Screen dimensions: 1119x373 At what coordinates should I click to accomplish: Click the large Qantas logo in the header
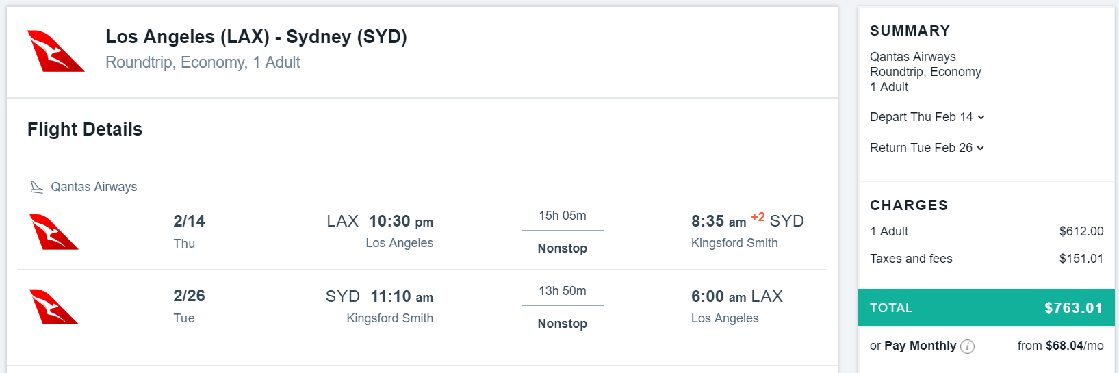55,51
